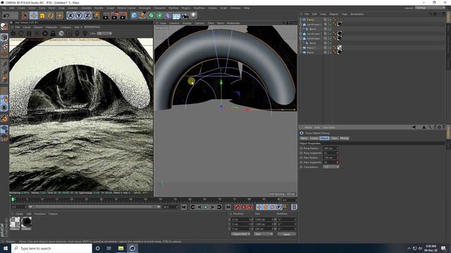Pause the Octane live viewer render
Screen dimensions: 451x253
pyautogui.click(x=29, y=34)
